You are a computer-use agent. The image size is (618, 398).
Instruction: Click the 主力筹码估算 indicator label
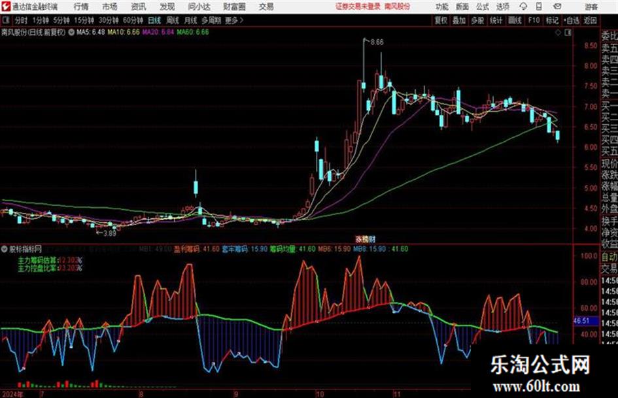(x=38, y=260)
